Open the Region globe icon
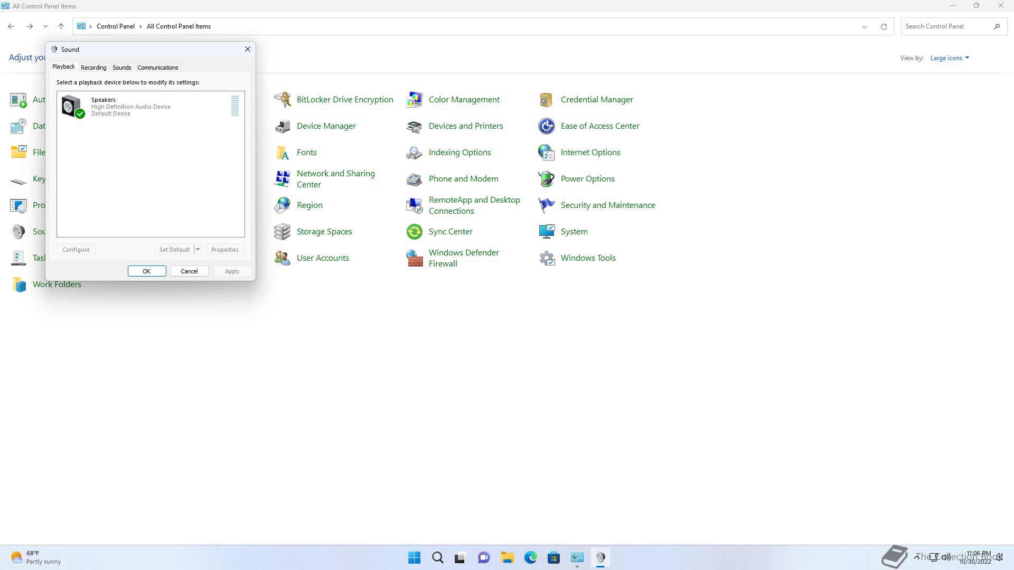1014x570 pixels. [x=283, y=205]
